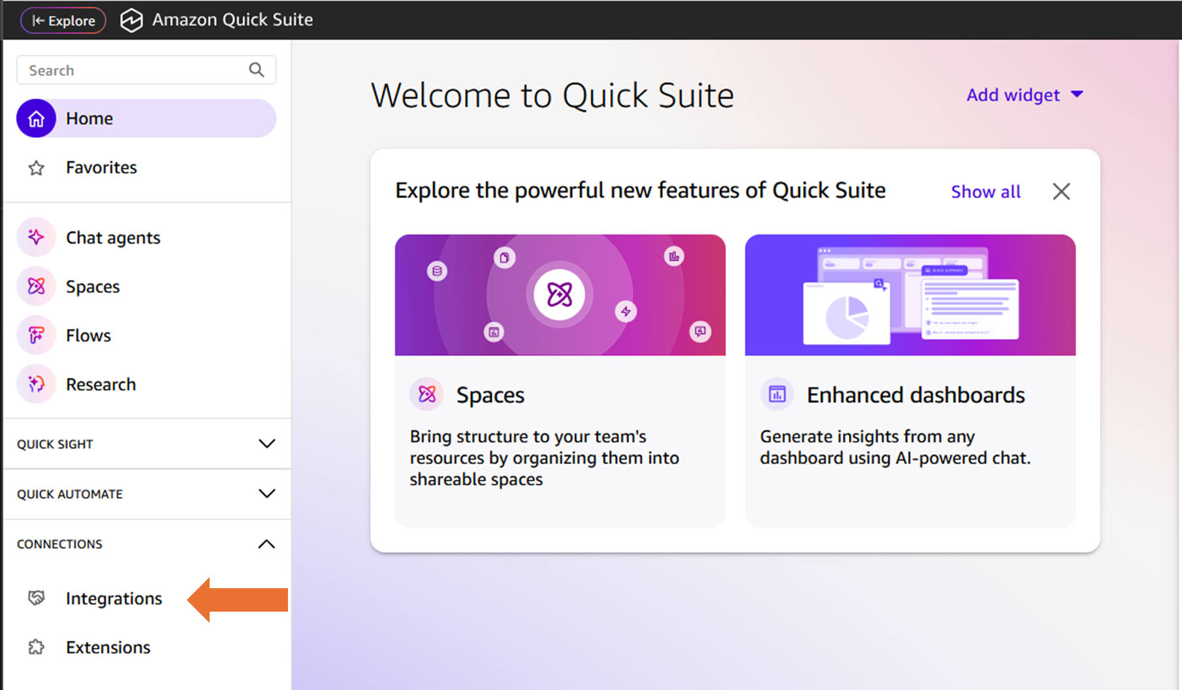This screenshot has width=1182, height=690.
Task: Open Chat agents from sidebar
Action: [113, 238]
